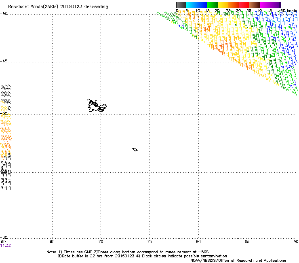Click the '65' longitude axis label
299x263 pixels.
point(52,242)
